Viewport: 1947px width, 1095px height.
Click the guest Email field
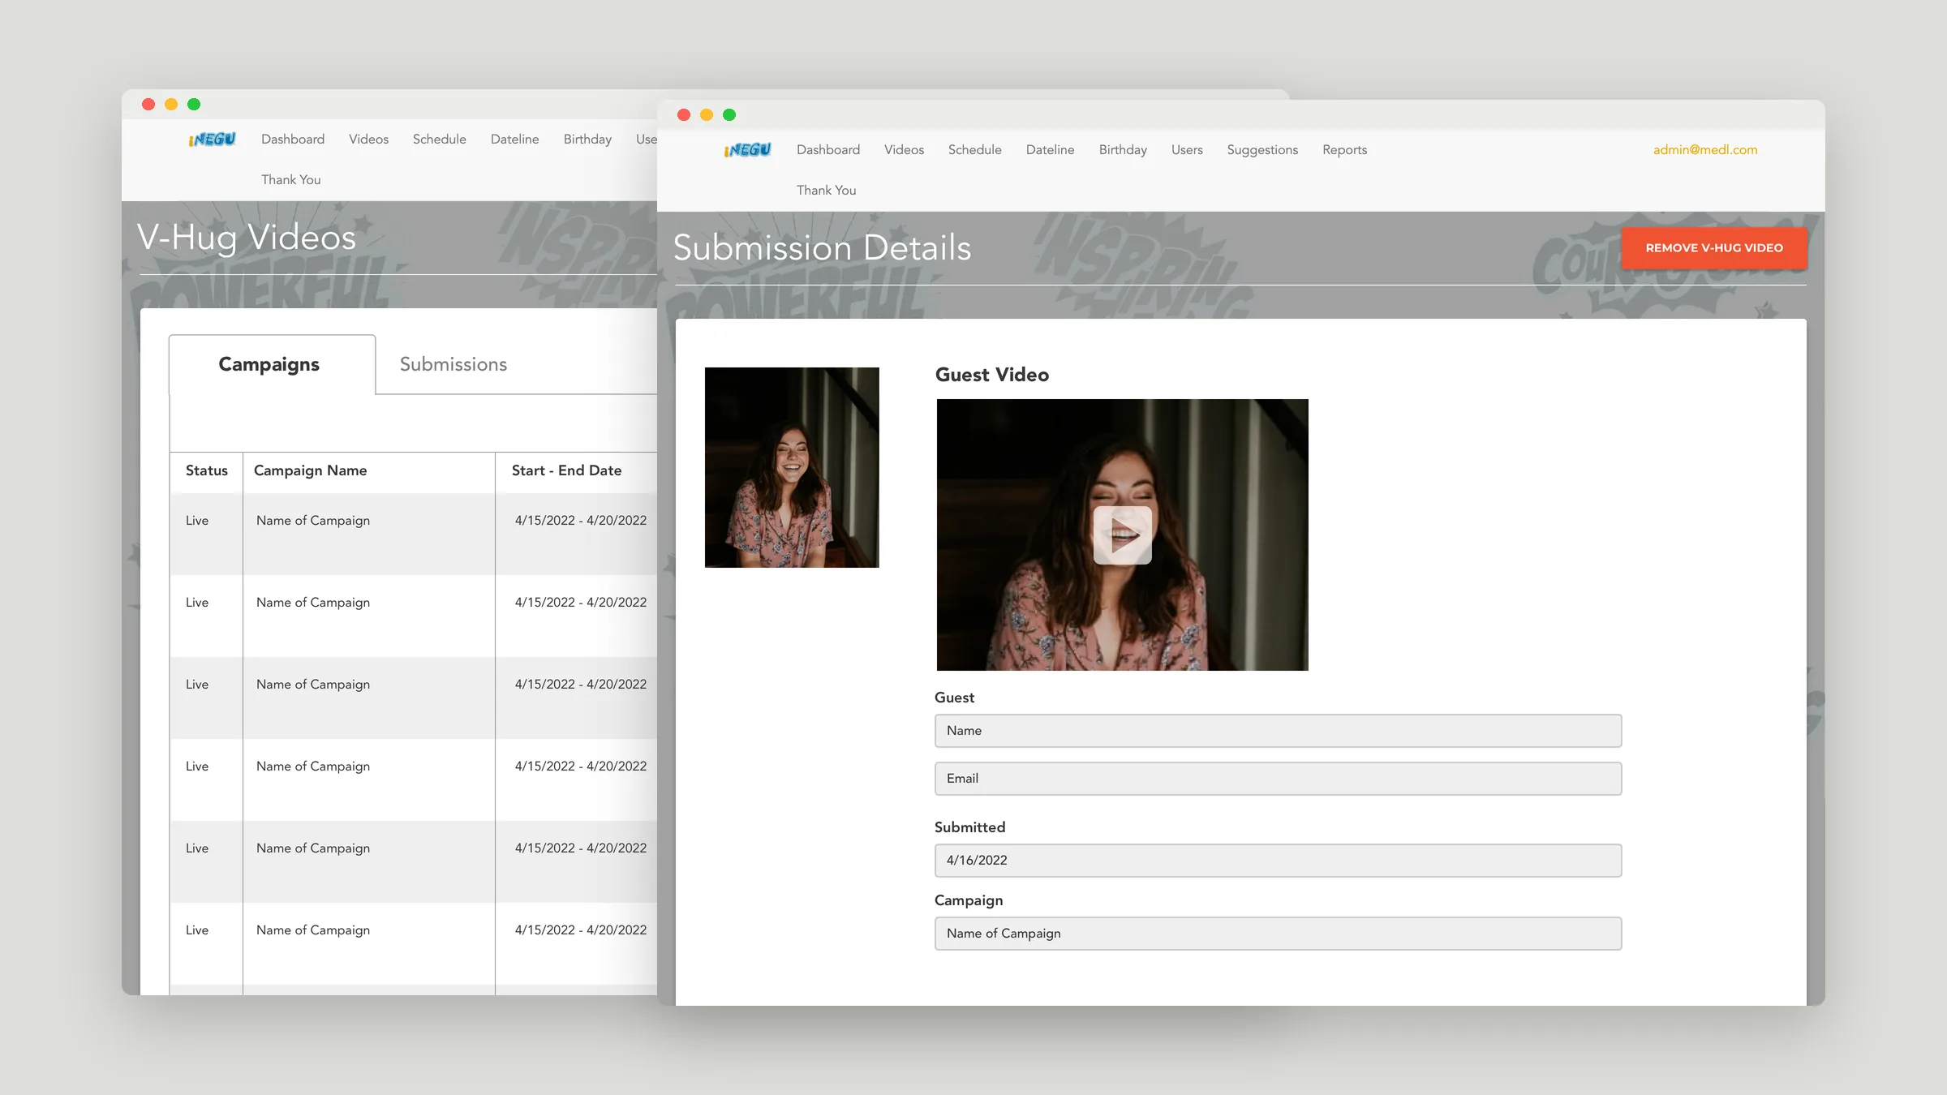tap(1278, 779)
